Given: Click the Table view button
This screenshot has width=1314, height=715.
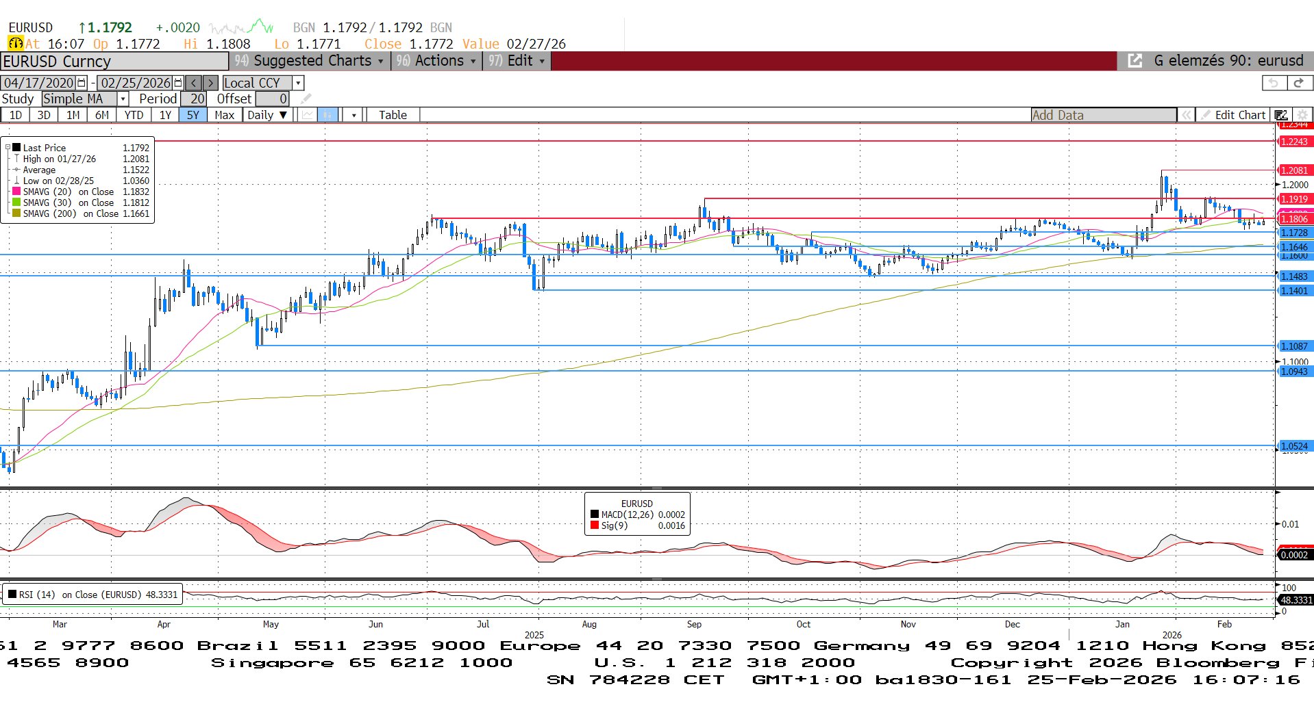Looking at the screenshot, I should [x=393, y=115].
